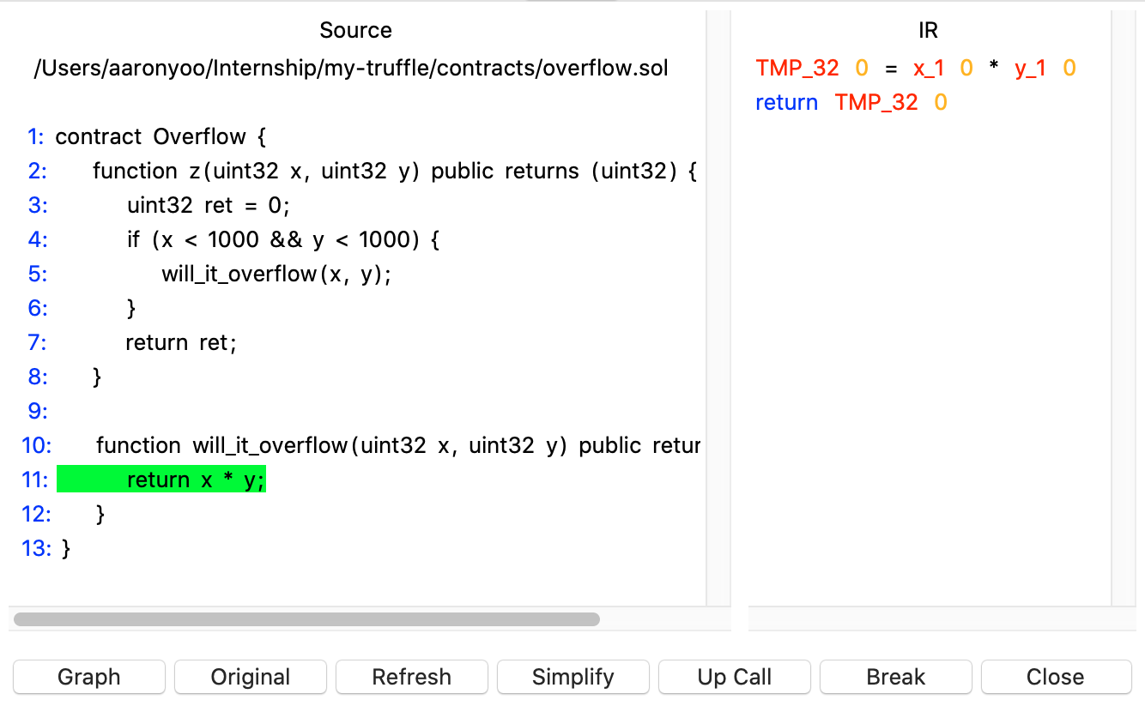Click the uint32 ret = 0 line

coord(209,205)
